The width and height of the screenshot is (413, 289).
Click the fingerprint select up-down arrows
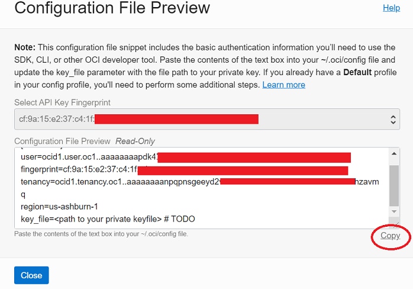coord(394,119)
